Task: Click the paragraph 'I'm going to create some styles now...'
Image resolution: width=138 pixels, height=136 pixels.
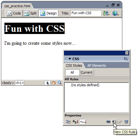Action: click(x=40, y=43)
